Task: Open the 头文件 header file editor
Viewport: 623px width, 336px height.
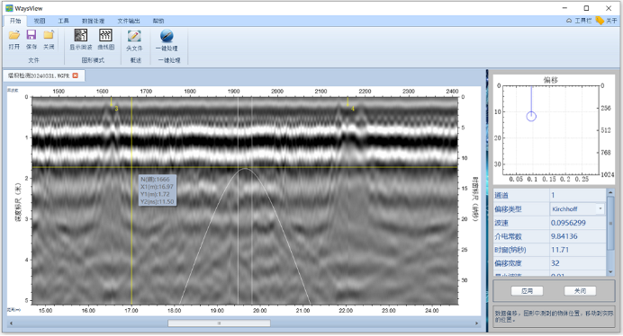Action: point(134,40)
